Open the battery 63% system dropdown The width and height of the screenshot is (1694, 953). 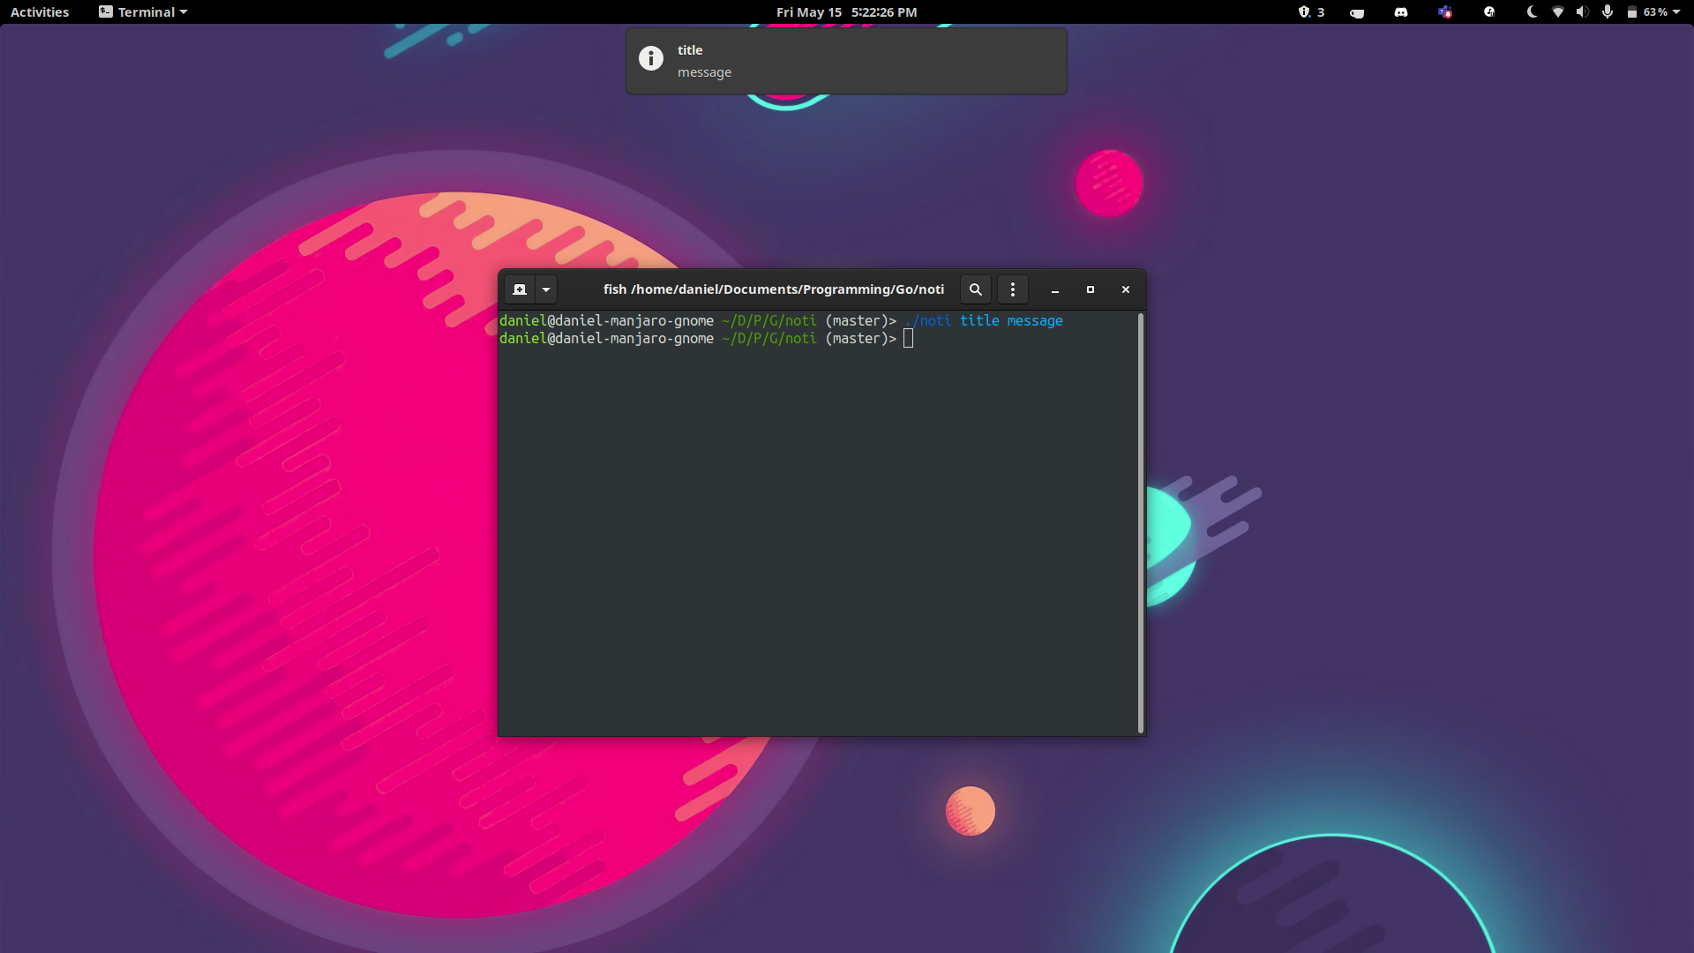(1655, 12)
